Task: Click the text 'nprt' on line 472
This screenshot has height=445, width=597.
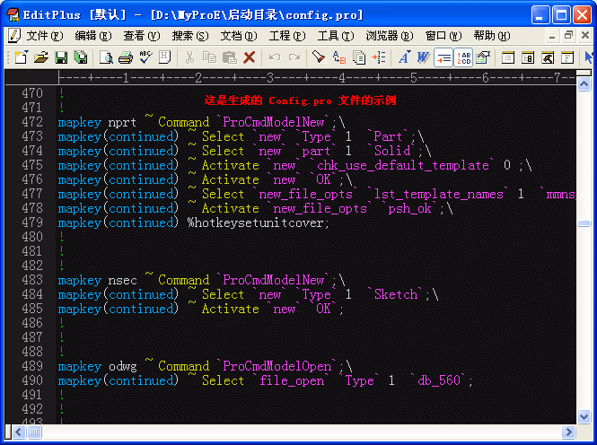Action: (x=122, y=122)
